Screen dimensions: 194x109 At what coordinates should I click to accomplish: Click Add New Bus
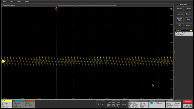pyautogui.click(x=118, y=104)
